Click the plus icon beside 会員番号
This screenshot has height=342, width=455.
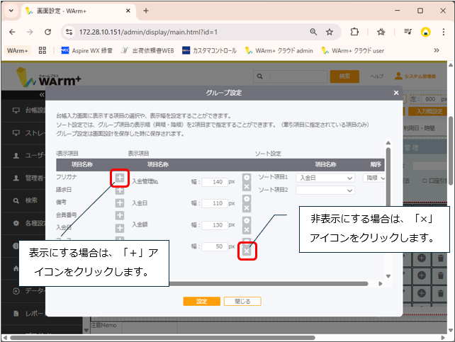(120, 215)
